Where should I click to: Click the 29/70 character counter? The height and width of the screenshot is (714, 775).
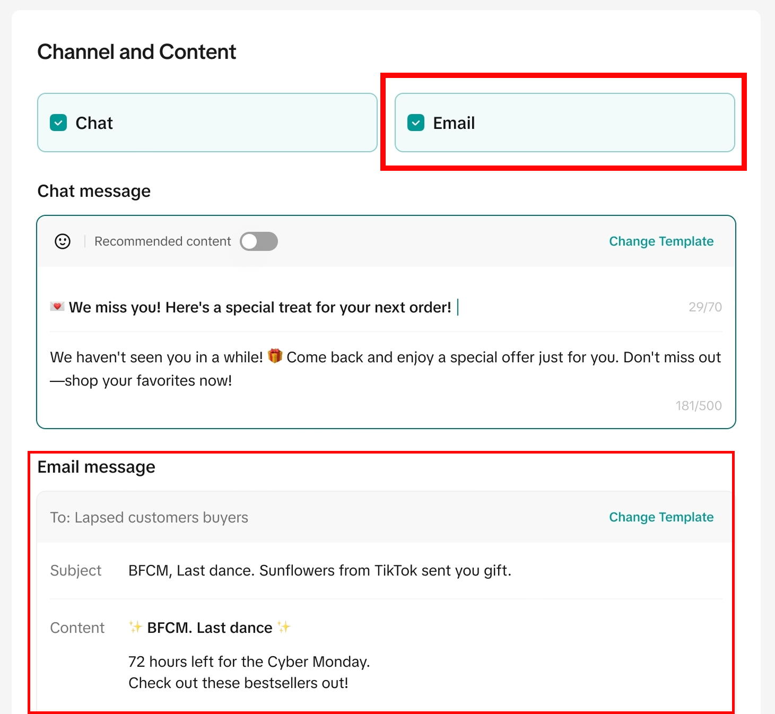(x=704, y=307)
